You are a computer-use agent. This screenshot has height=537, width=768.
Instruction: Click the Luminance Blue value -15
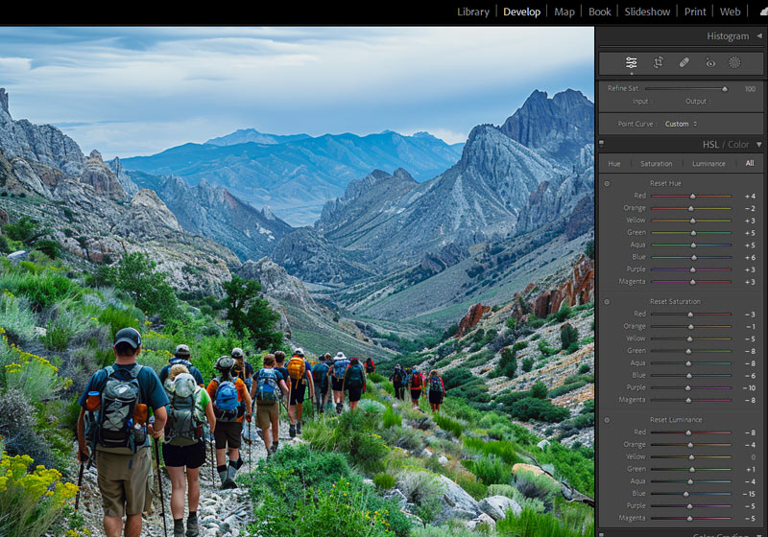tap(749, 494)
